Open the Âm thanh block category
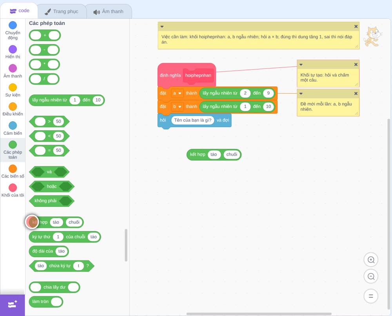The height and width of the screenshot is (316, 392). click(13, 71)
